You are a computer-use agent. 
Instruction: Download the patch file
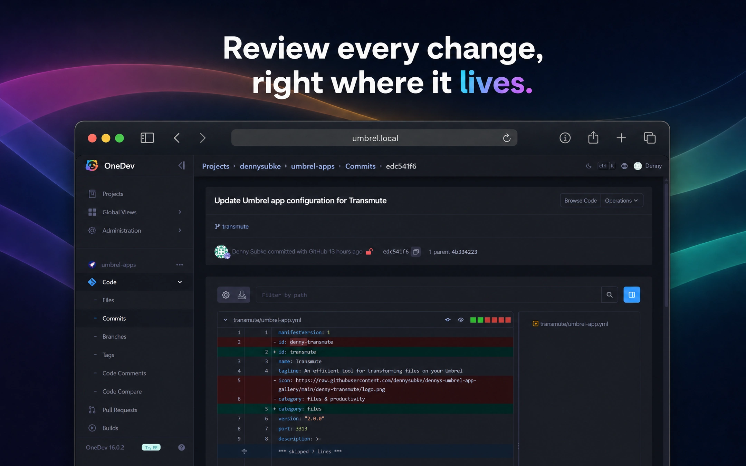[242, 295]
